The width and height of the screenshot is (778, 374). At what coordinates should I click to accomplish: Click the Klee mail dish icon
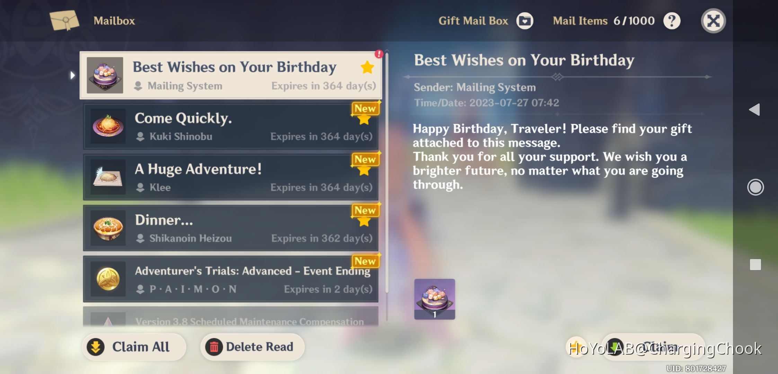(108, 177)
